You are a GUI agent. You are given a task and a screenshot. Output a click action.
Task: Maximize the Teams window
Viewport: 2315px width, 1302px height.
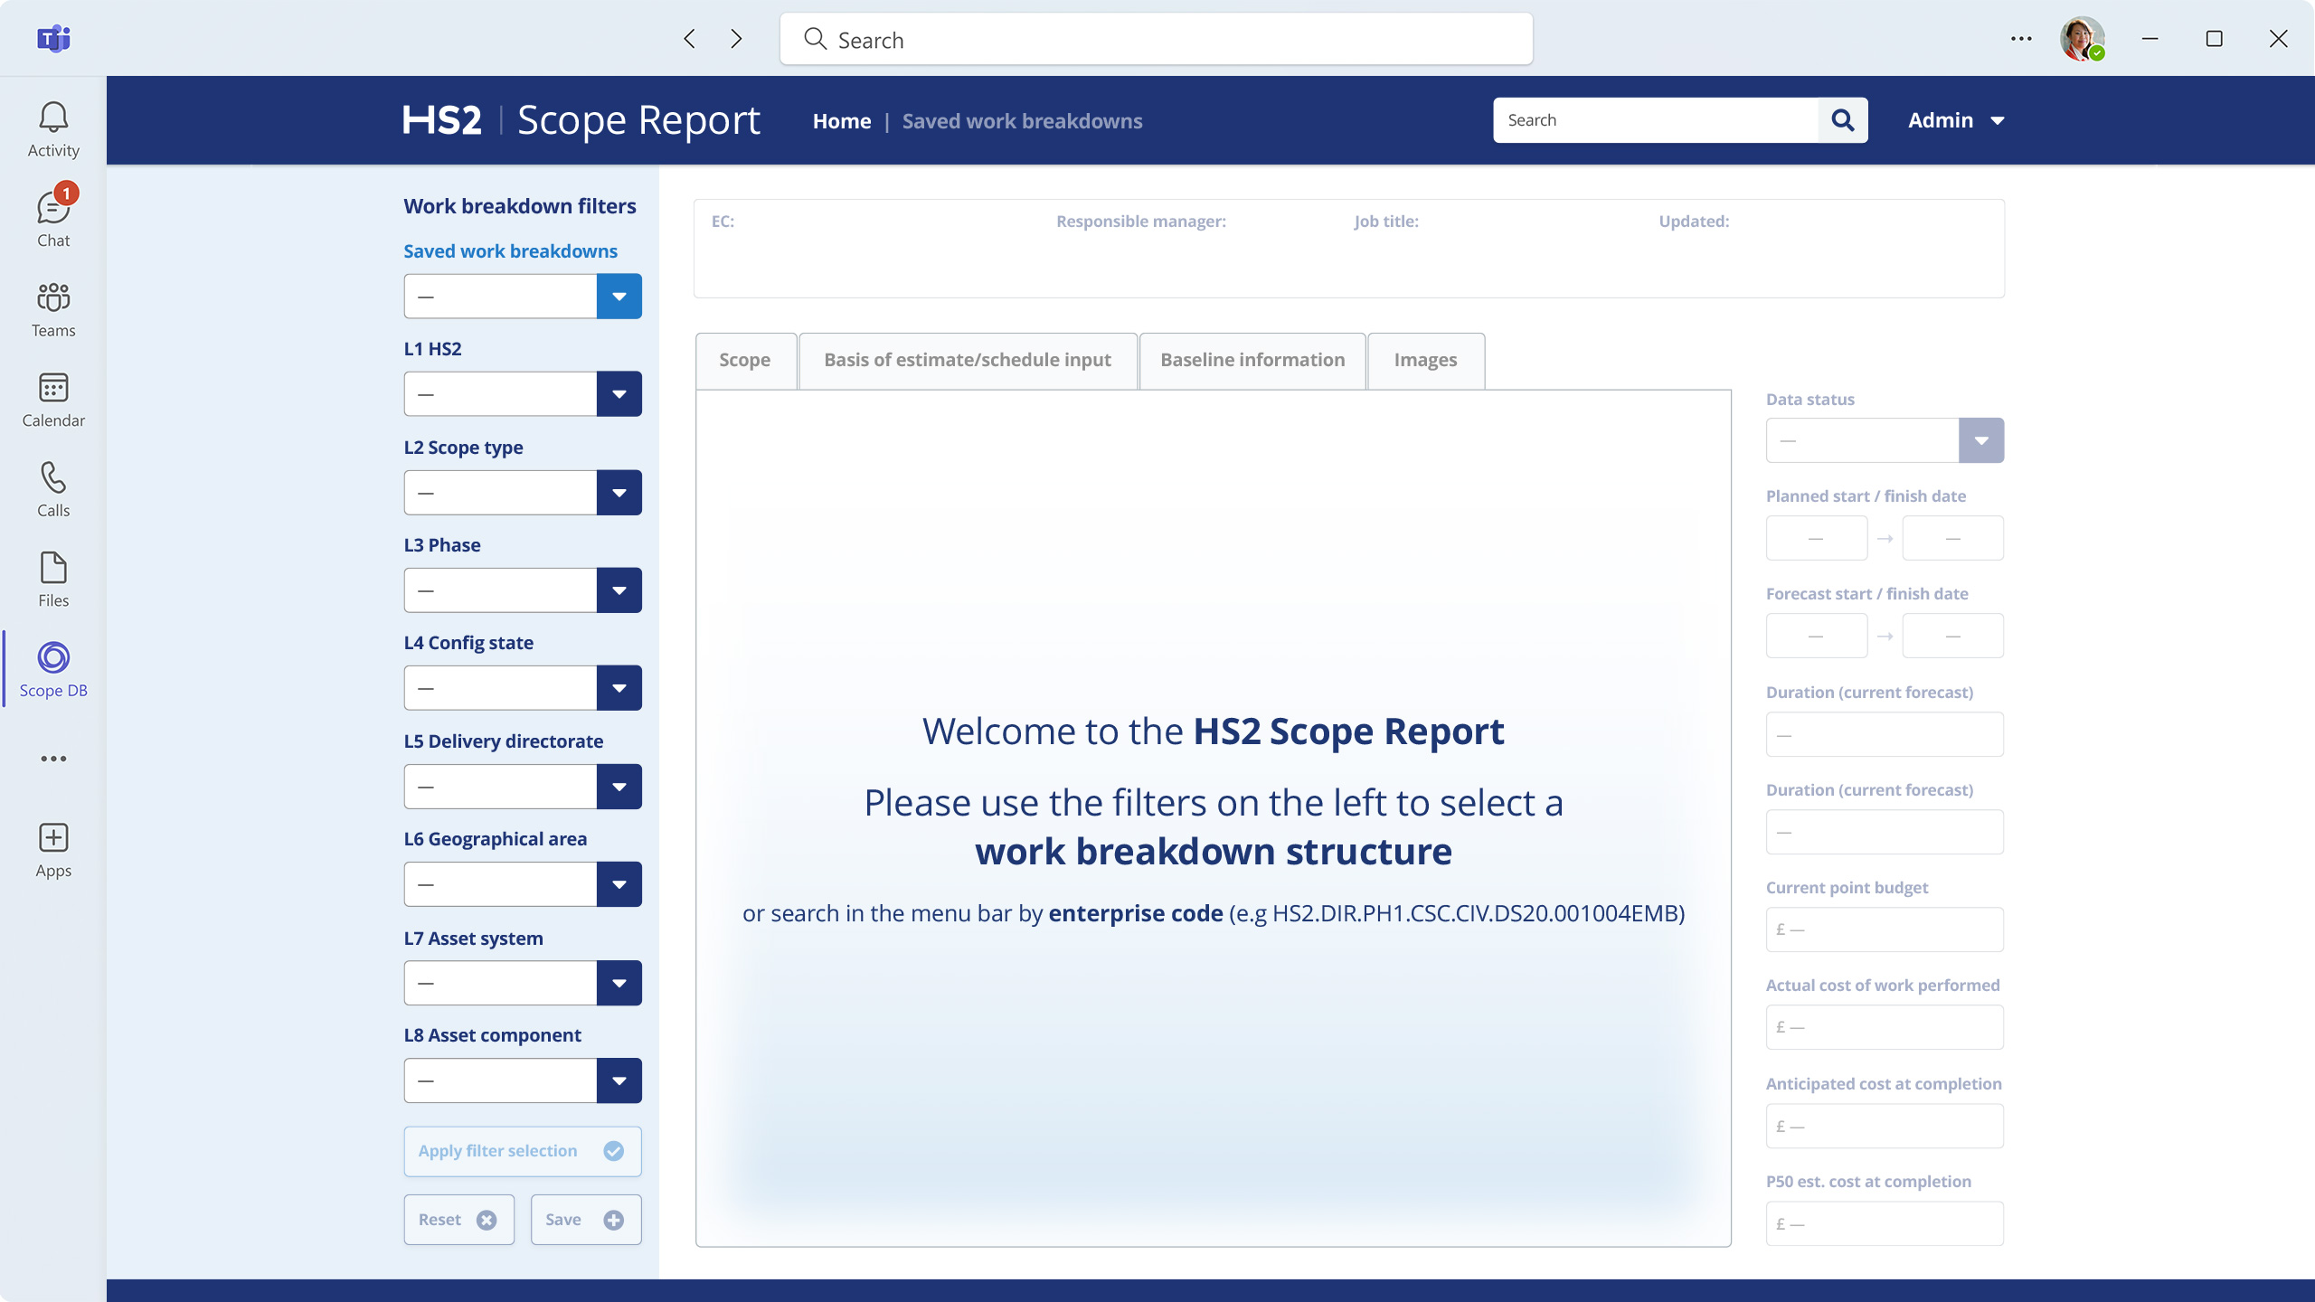tap(2214, 39)
